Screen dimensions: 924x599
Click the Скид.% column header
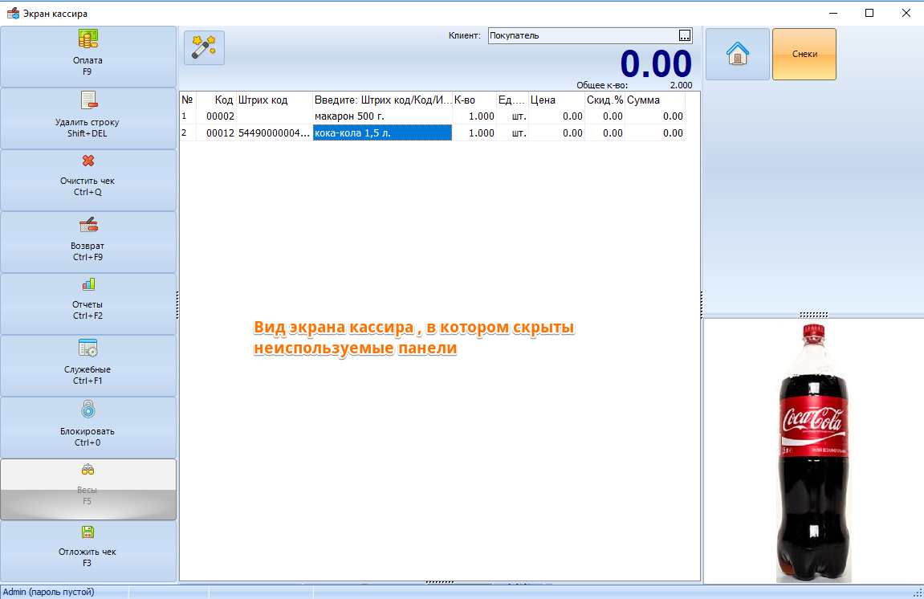coord(604,100)
